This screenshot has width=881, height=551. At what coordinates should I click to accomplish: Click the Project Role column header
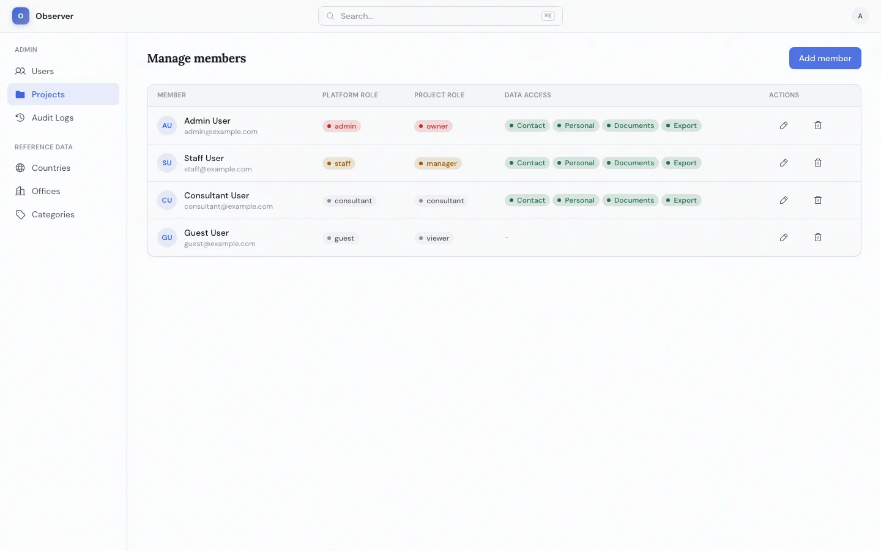click(x=439, y=95)
